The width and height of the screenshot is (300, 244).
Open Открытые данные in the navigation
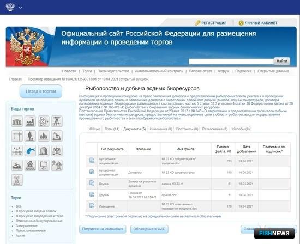click(x=273, y=71)
